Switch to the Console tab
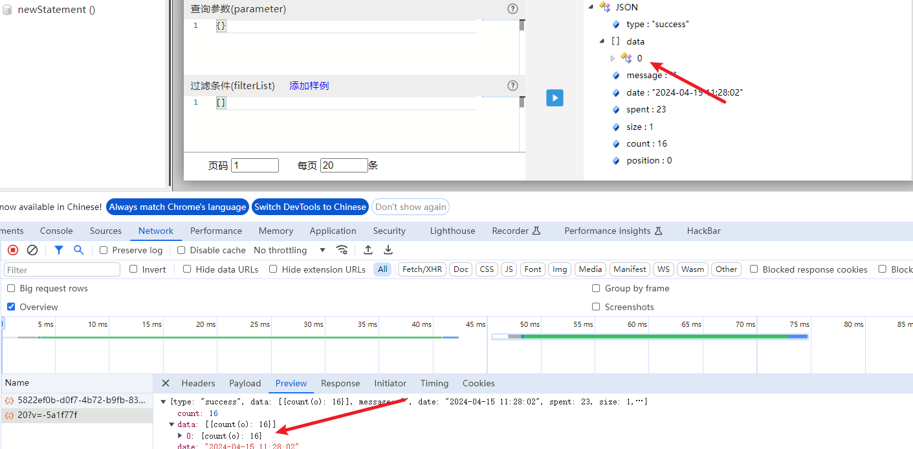The height and width of the screenshot is (449, 913). point(56,231)
